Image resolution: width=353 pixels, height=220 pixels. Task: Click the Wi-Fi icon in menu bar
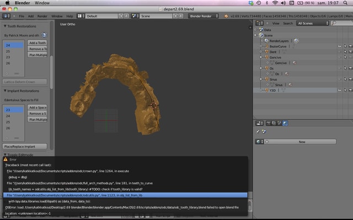point(275,3)
